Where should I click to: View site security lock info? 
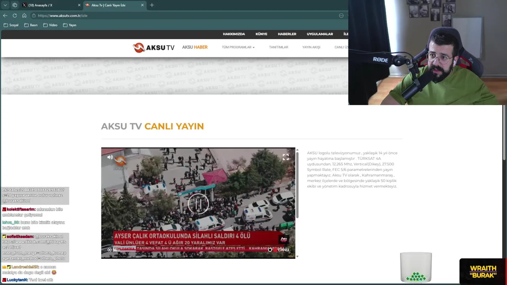pos(34,15)
